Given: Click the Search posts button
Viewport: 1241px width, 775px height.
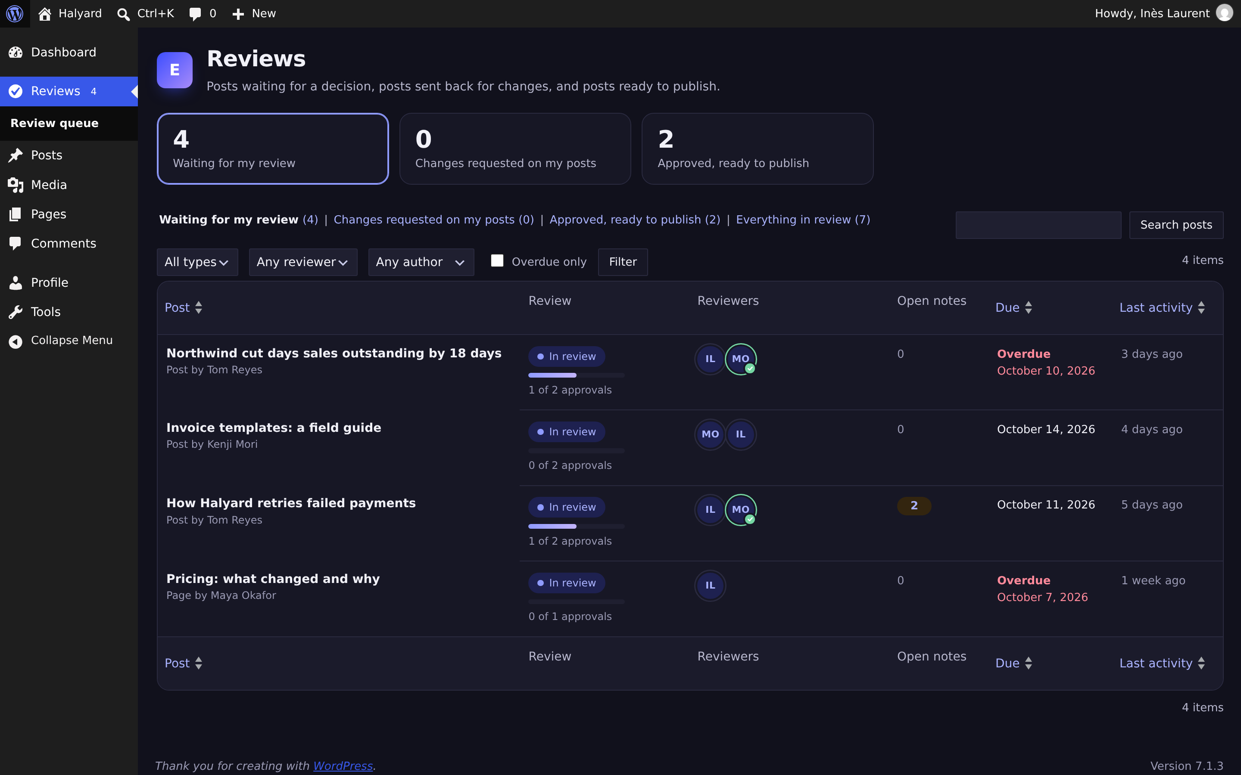Looking at the screenshot, I should [x=1176, y=225].
